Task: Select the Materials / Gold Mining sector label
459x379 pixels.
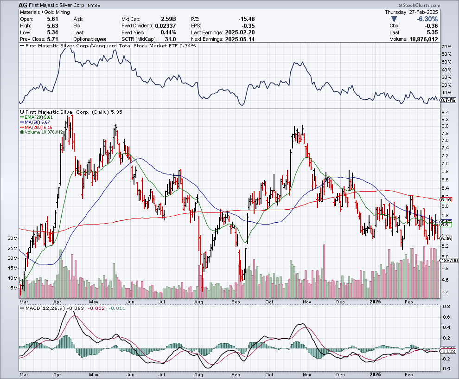Action: coord(45,12)
